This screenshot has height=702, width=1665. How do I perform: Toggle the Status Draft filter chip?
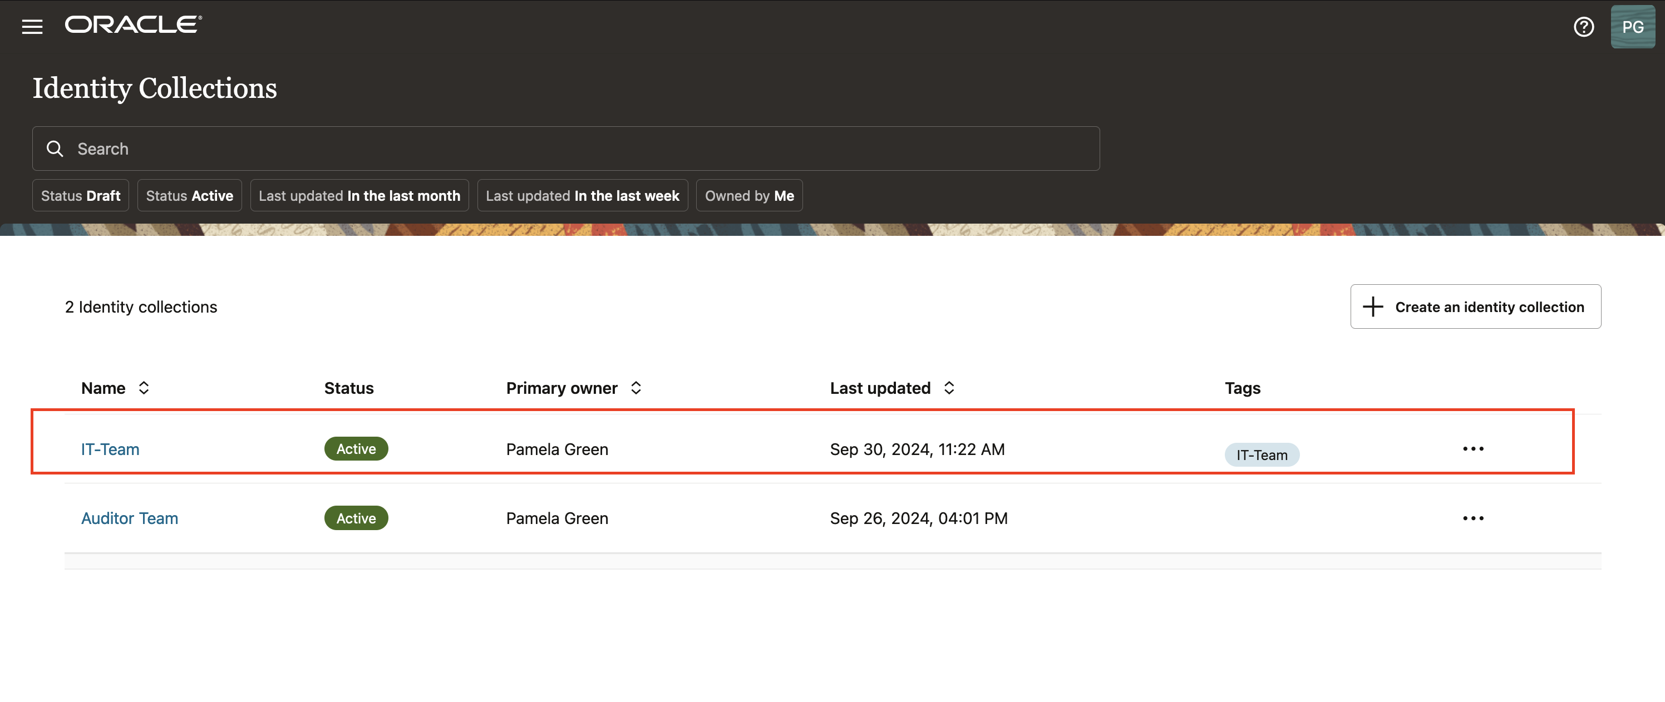pyautogui.click(x=81, y=196)
